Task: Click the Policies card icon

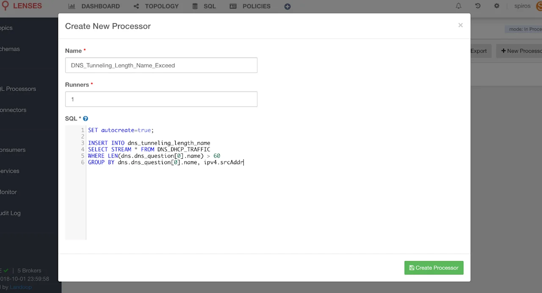Action: pos(233,6)
